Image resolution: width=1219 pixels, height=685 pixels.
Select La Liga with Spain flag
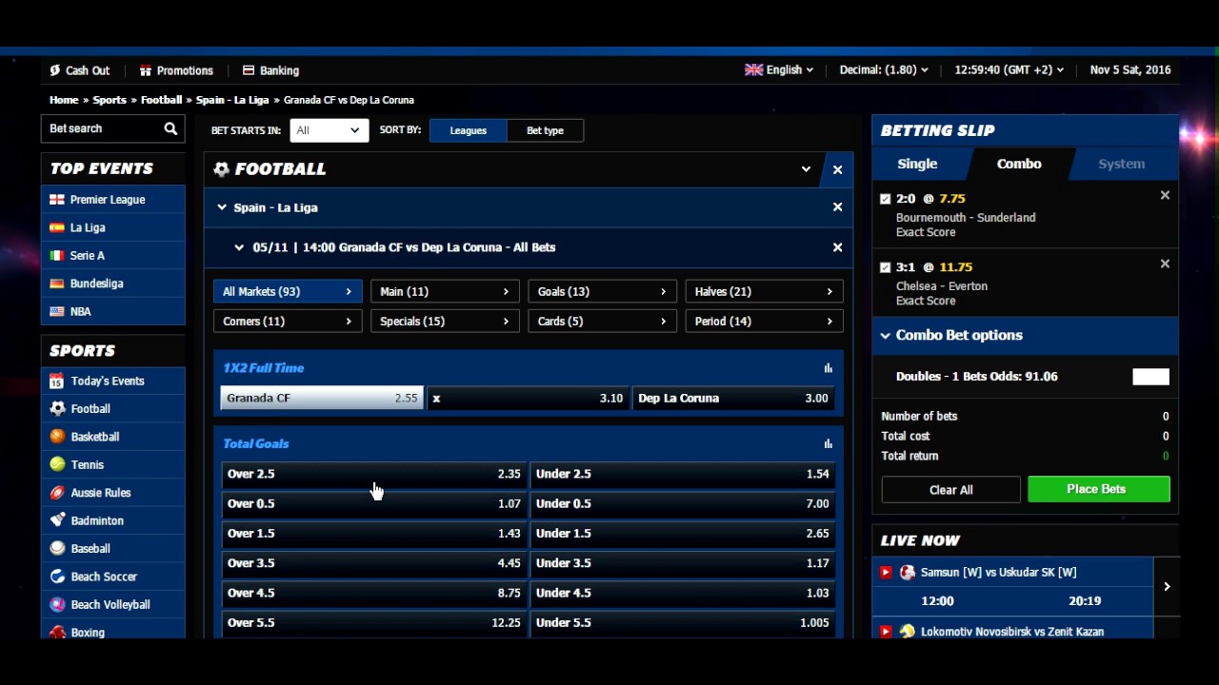(113, 227)
